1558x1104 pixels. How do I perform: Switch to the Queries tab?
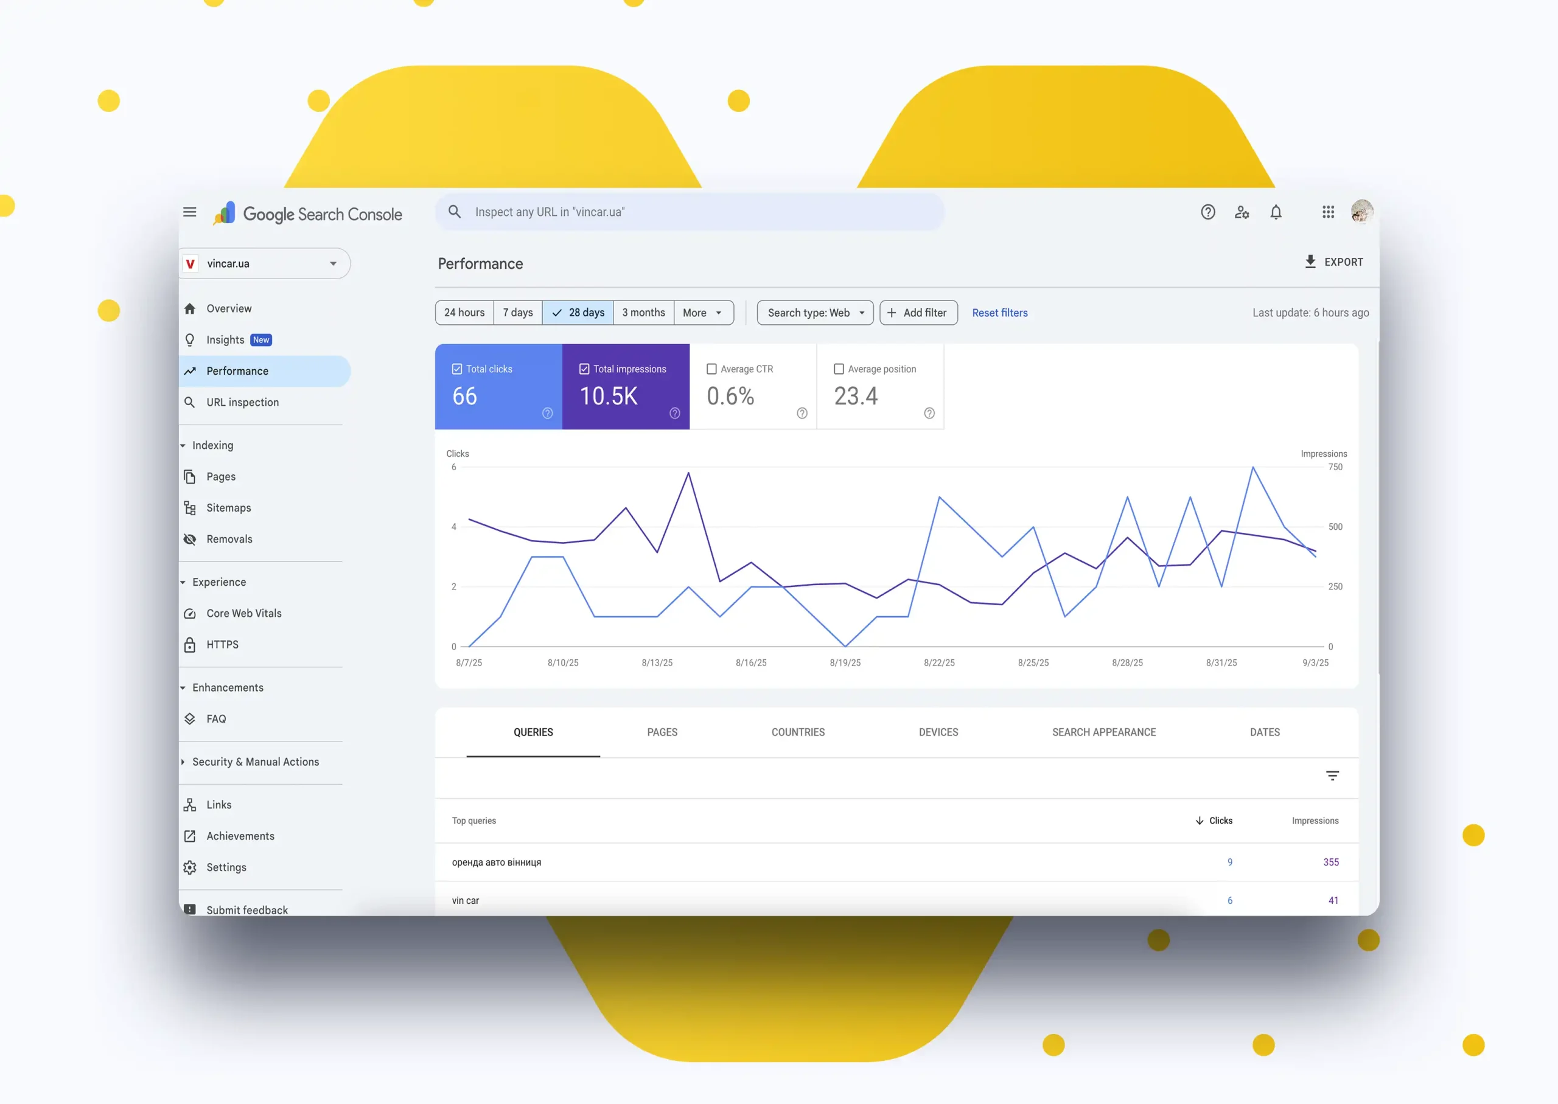pos(533,732)
